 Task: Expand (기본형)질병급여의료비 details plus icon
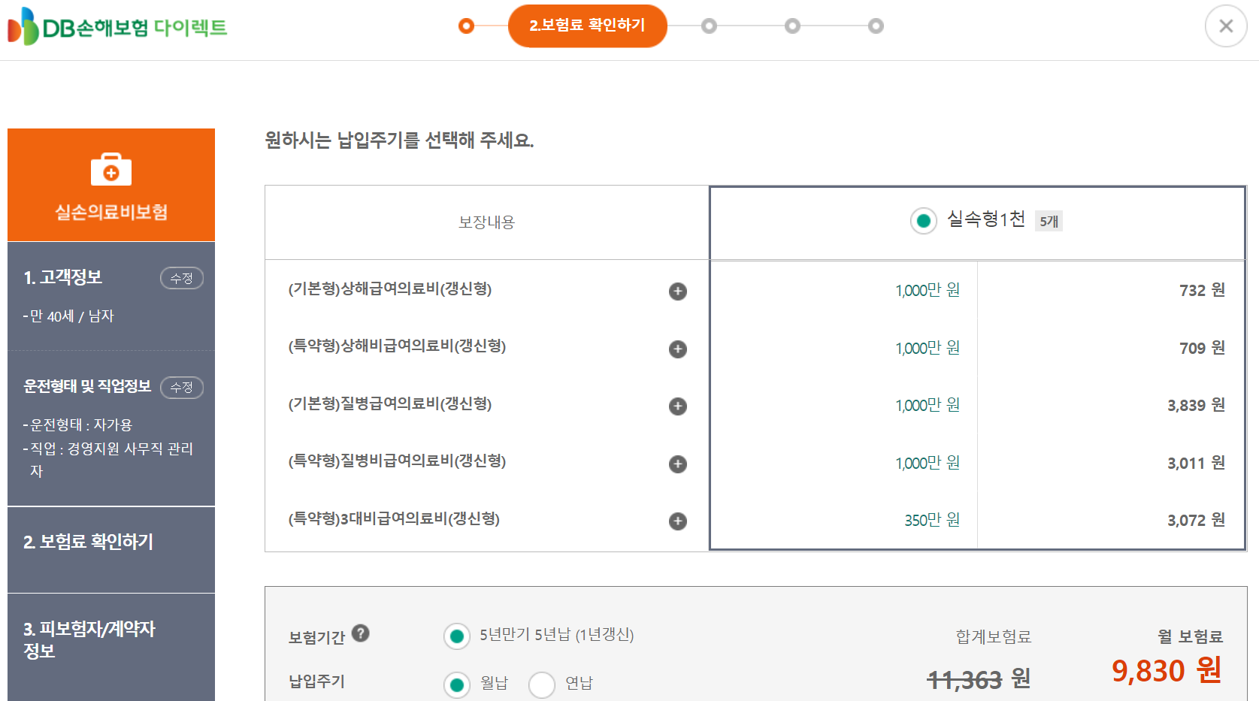[678, 406]
